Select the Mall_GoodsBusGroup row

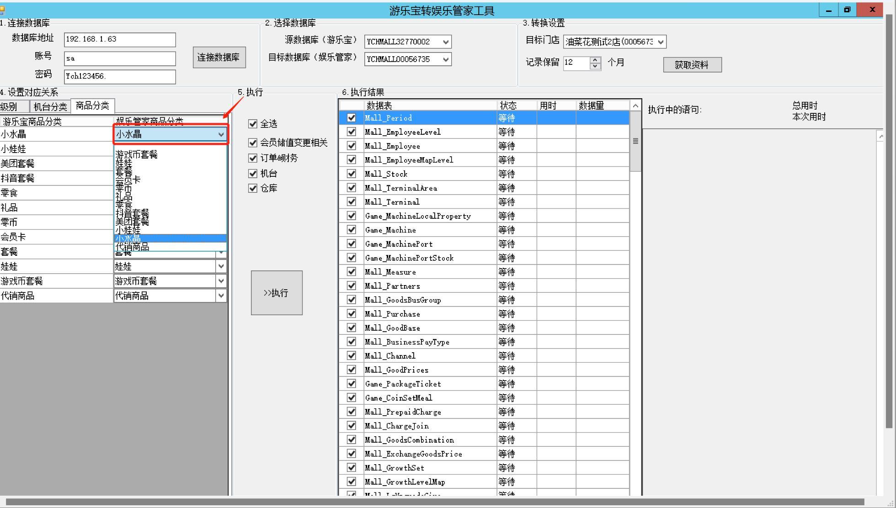(484, 300)
